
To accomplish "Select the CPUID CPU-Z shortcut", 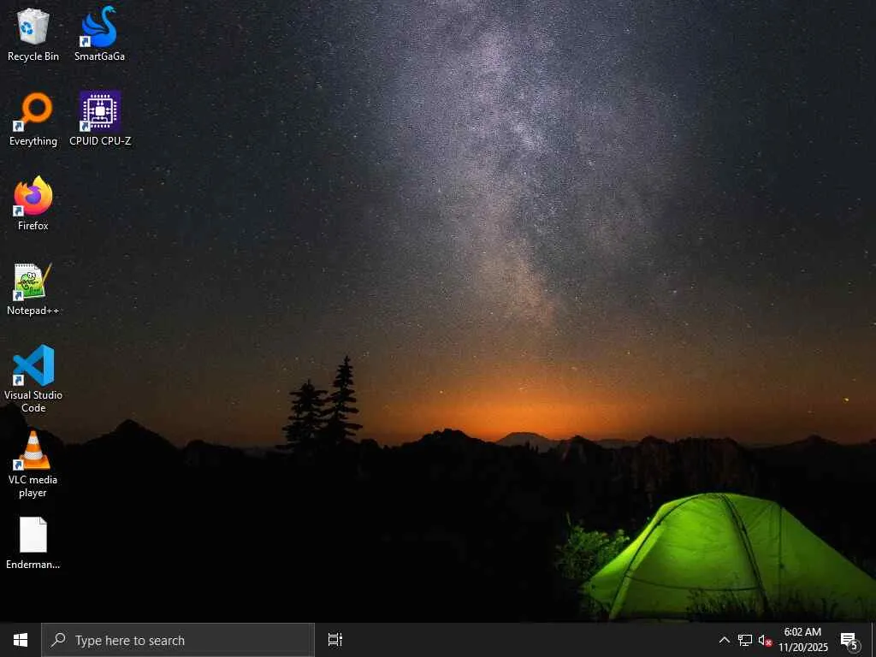I will point(100,120).
